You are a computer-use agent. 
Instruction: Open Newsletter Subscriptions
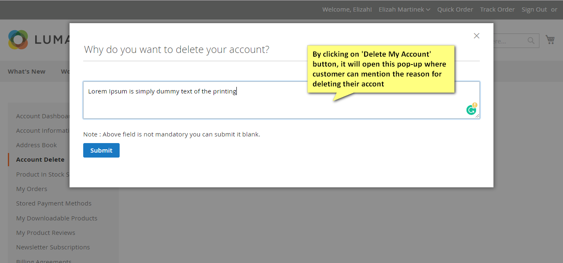coord(53,247)
